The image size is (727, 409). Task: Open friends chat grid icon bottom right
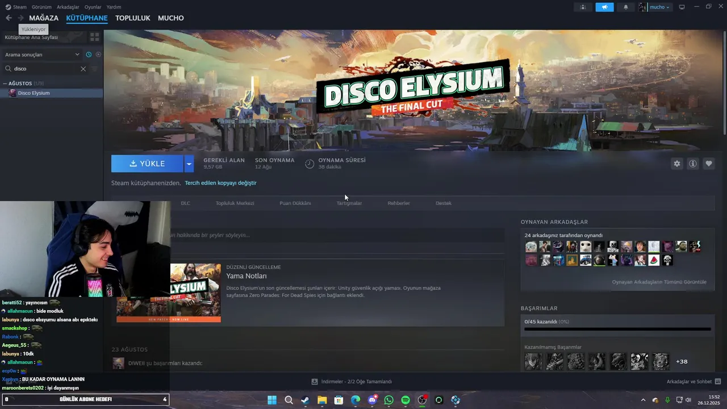718,381
